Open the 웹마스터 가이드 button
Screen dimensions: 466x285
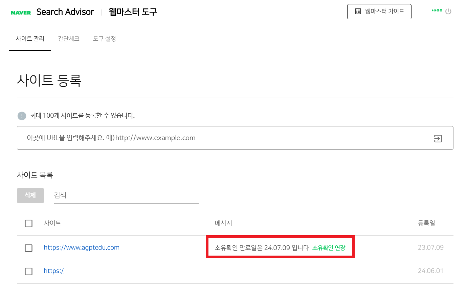[379, 11]
